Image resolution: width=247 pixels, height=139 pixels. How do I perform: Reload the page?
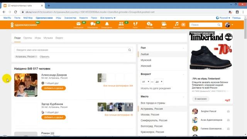pyautogui.click(x=15, y=12)
